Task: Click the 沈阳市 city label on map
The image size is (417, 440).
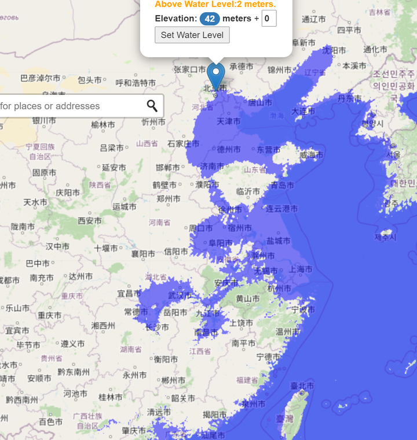Action: (334, 50)
